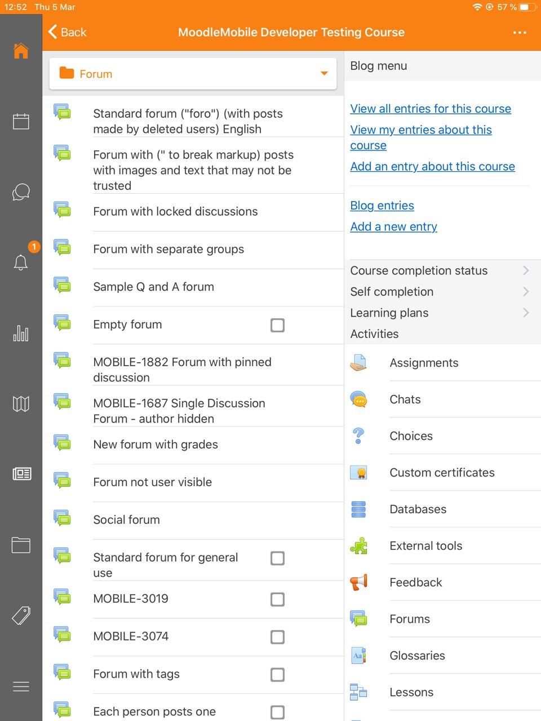Open the calendar icon in sidebar
Image resolution: width=541 pixels, height=721 pixels.
pos(21,121)
